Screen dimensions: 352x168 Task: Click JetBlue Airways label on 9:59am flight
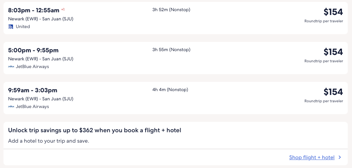(32, 106)
